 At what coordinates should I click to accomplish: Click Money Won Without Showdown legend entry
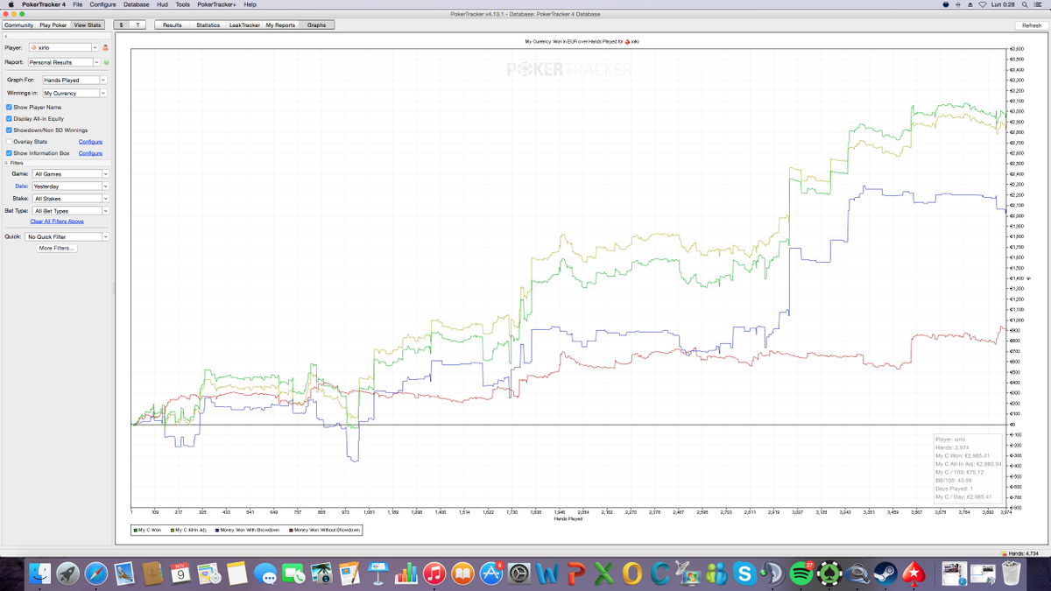324,530
